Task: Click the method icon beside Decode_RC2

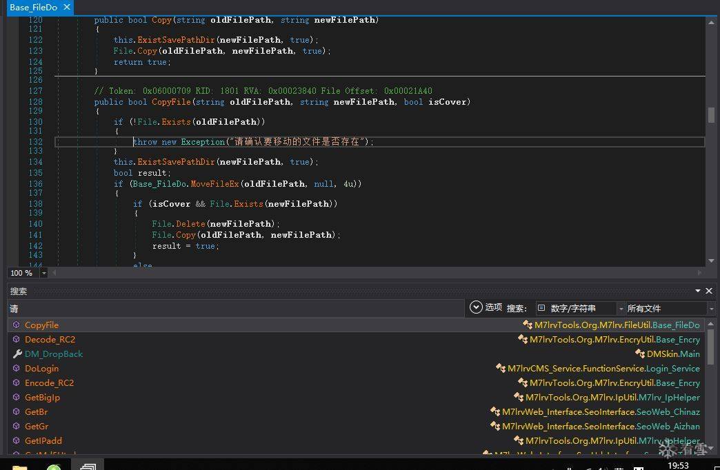Action: tap(17, 340)
